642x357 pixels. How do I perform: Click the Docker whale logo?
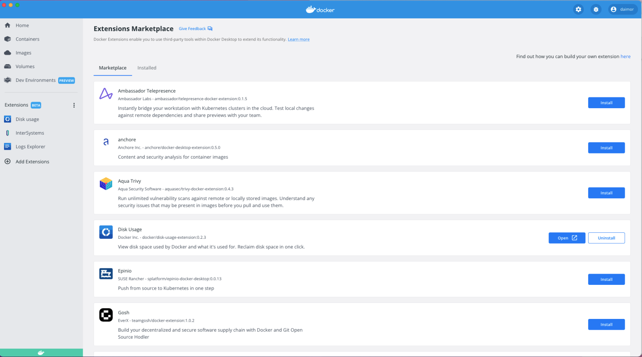point(320,9)
